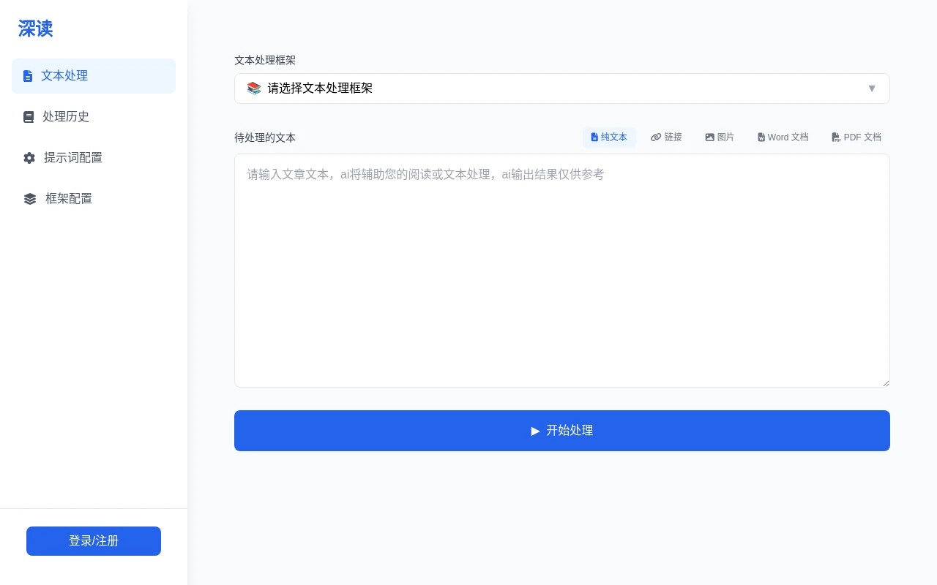Click the Word document icon beside Word 文档

761,137
